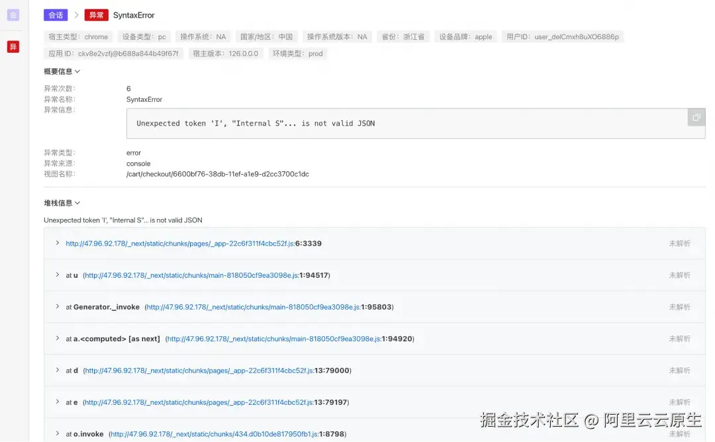Screen dimensions: 715x442
Task: Expand the 'at u' stack frame
Action: click(x=57, y=275)
